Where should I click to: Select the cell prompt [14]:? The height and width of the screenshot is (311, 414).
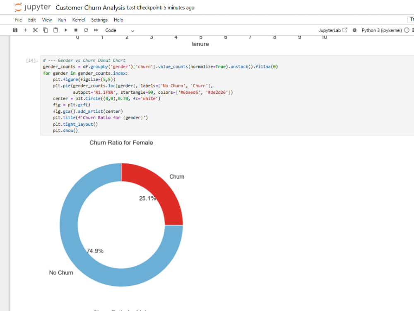pyautogui.click(x=32, y=60)
